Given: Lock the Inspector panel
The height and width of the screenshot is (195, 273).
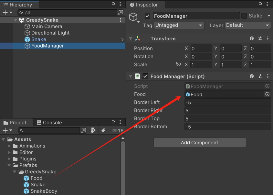Looking at the screenshot, I should coord(260,4).
